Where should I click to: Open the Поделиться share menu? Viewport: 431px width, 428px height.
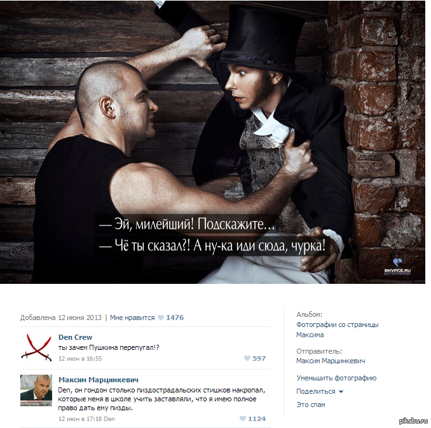(x=315, y=392)
